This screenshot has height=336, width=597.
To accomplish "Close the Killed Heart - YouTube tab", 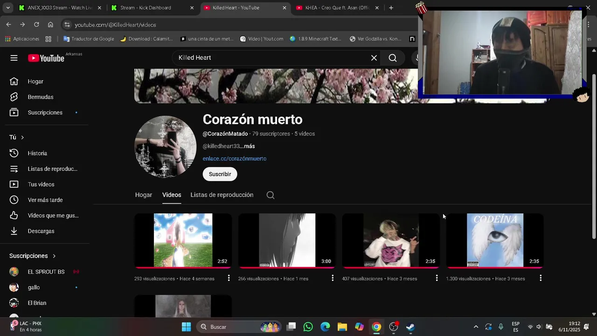I will pos(285,8).
